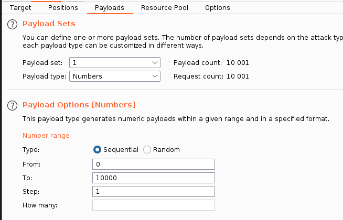Go to the Positions tab

coord(63,8)
